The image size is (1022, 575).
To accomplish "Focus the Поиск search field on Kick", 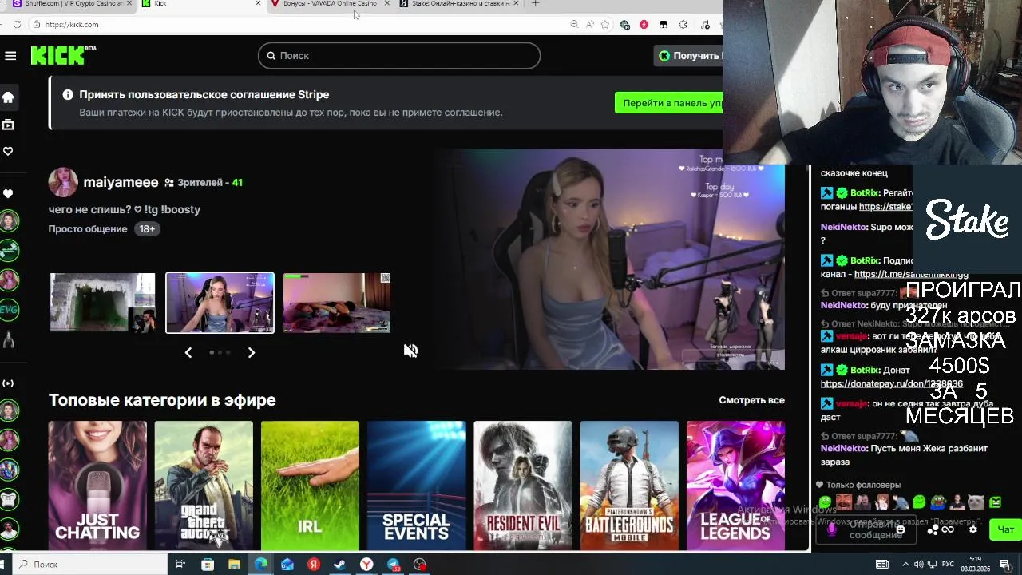I will tap(399, 55).
